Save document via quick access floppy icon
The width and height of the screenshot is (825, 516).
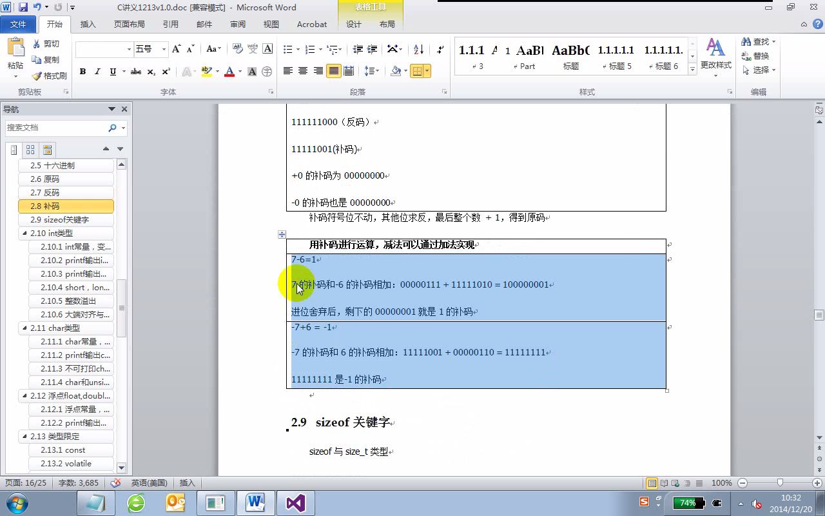(23, 8)
